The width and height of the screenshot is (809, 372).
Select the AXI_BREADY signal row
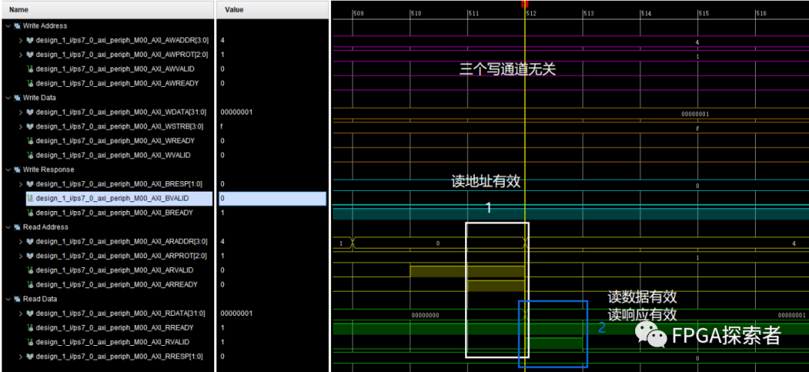coord(114,213)
